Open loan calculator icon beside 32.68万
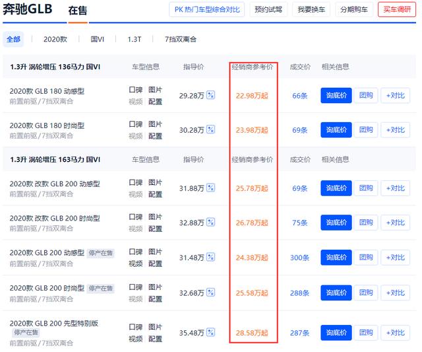This screenshot has width=422, height=352. (210, 293)
